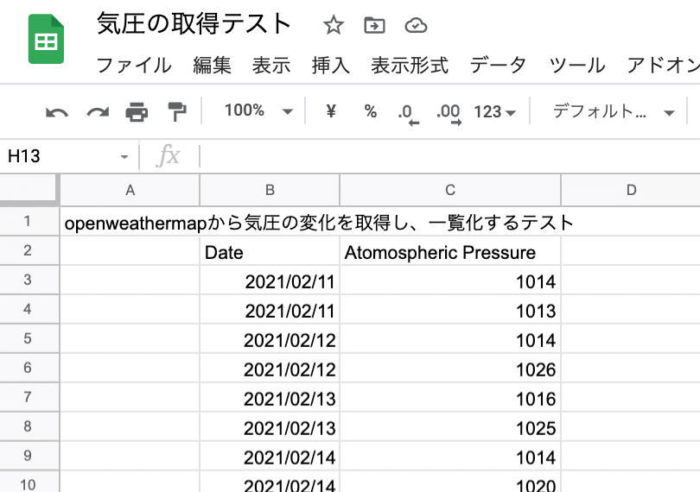Click the move to folder icon
This screenshot has width=700, height=492.
374,25
